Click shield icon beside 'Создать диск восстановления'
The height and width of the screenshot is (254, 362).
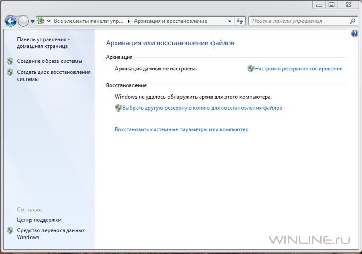tap(10, 72)
